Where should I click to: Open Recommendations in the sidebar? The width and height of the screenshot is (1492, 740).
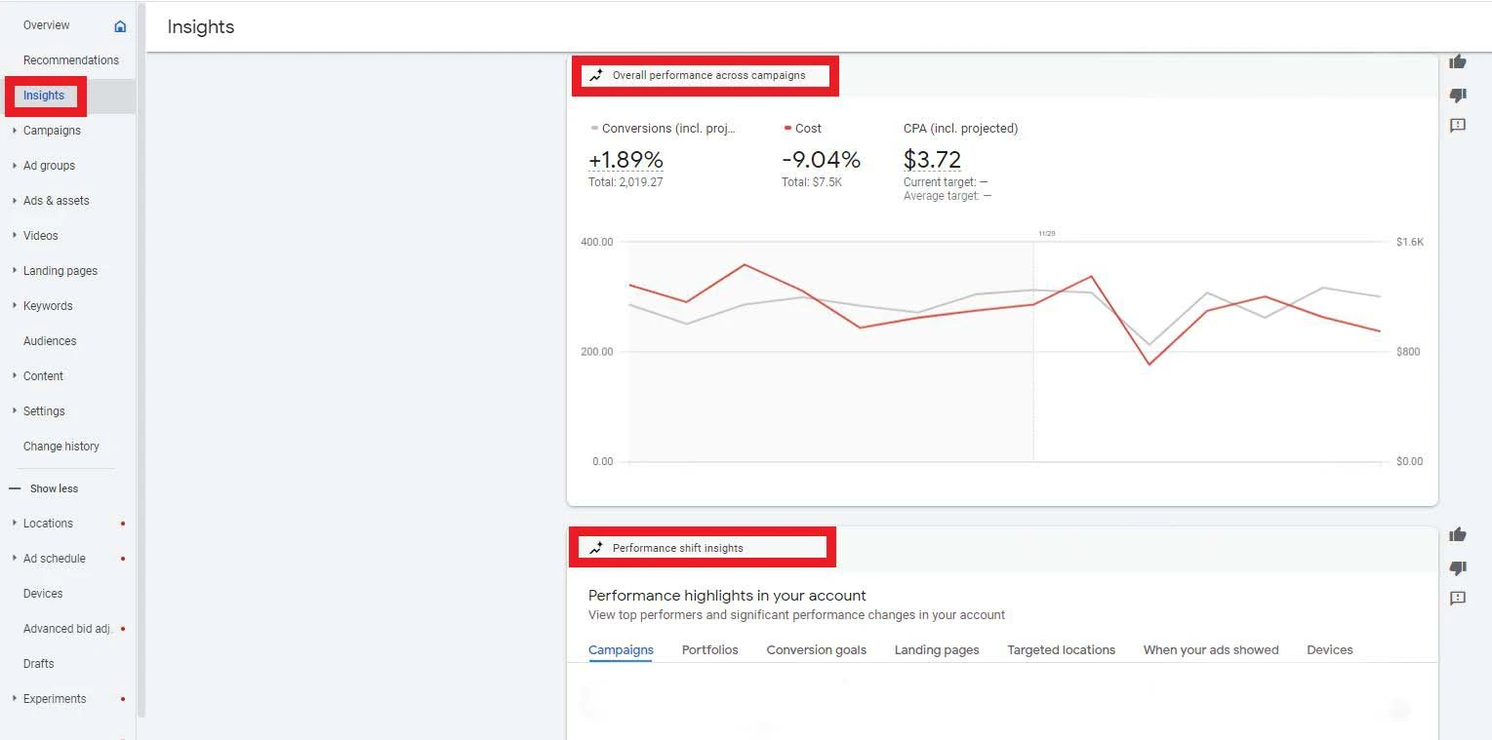70,60
